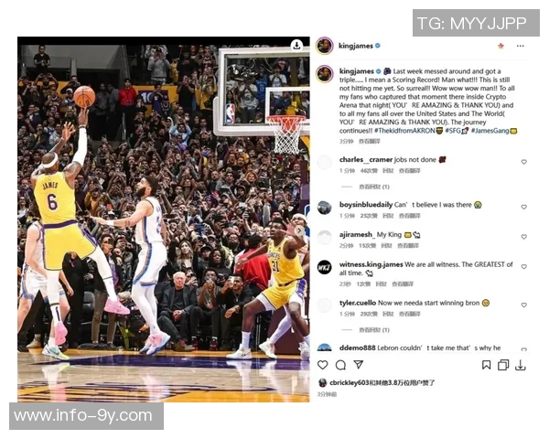This screenshot has height=439, width=549.
Task: Click the copy icon beside the bookmark
Action: point(503,365)
